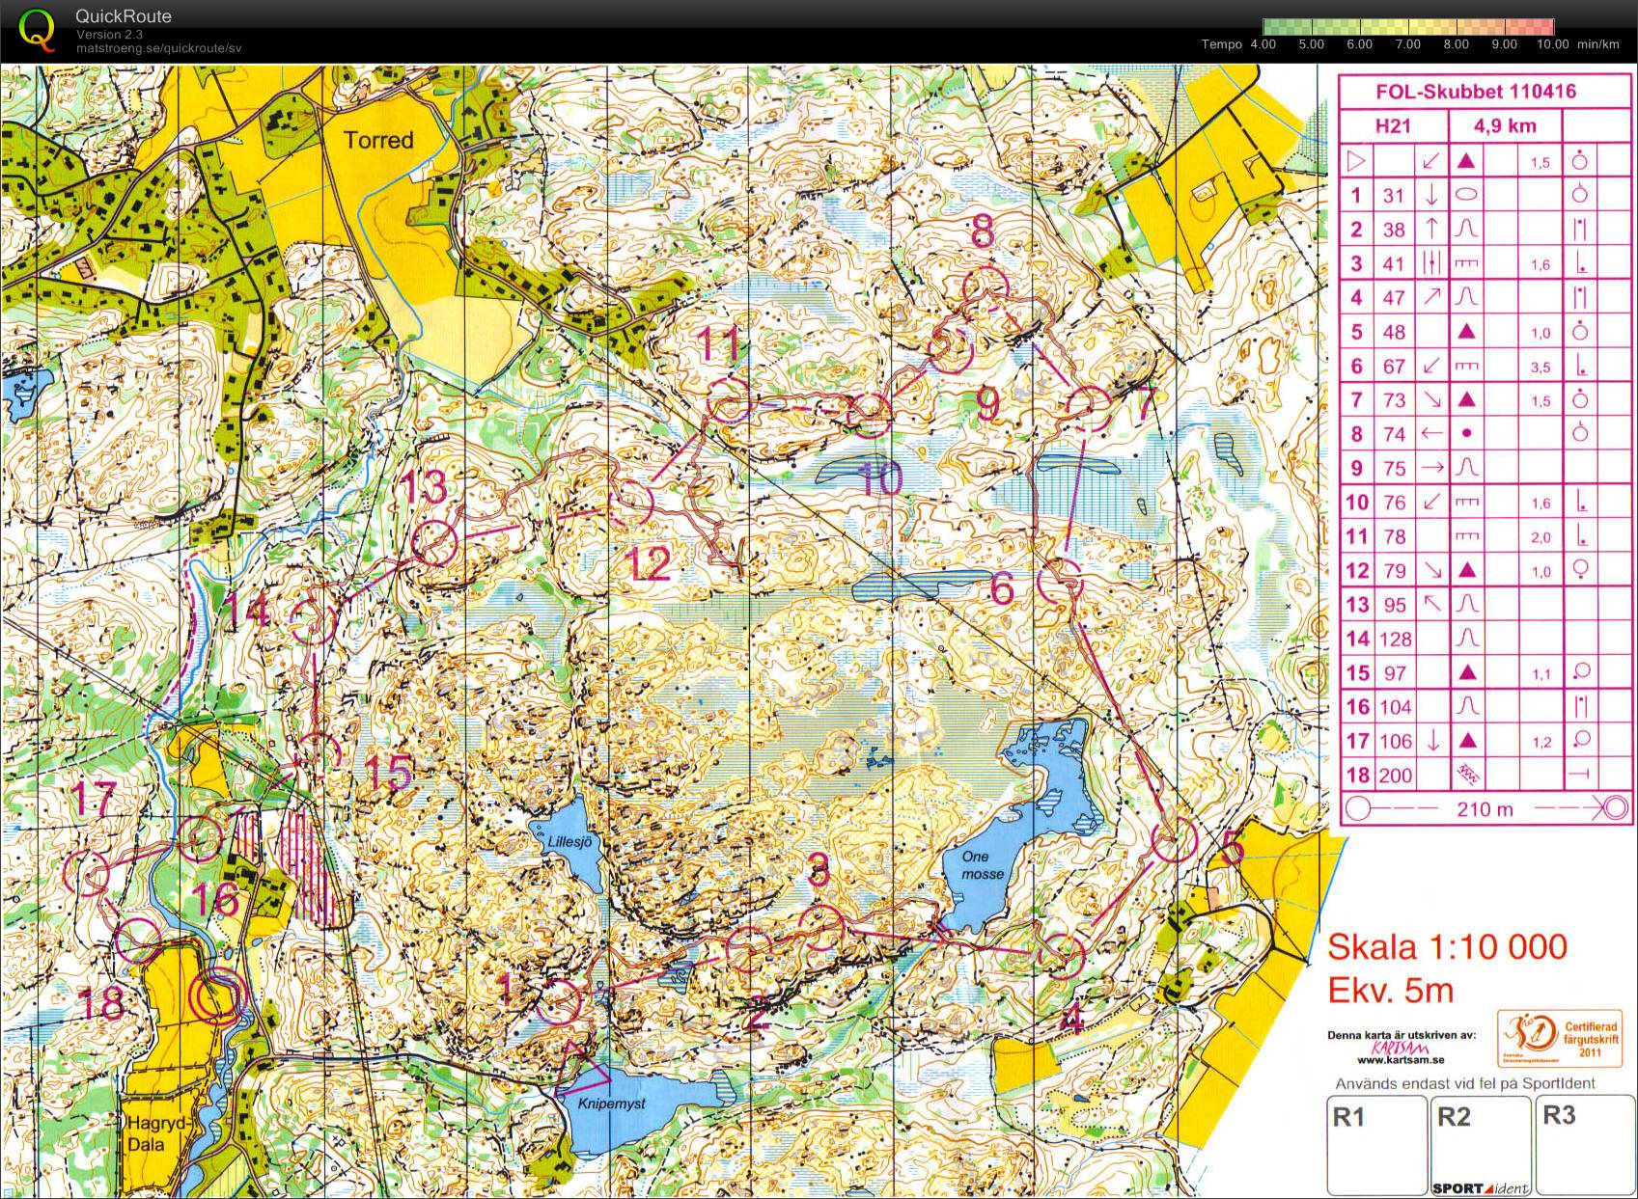Screen dimensions: 1638x1199
Task: Select control circle 11 on the map
Action: click(729, 401)
